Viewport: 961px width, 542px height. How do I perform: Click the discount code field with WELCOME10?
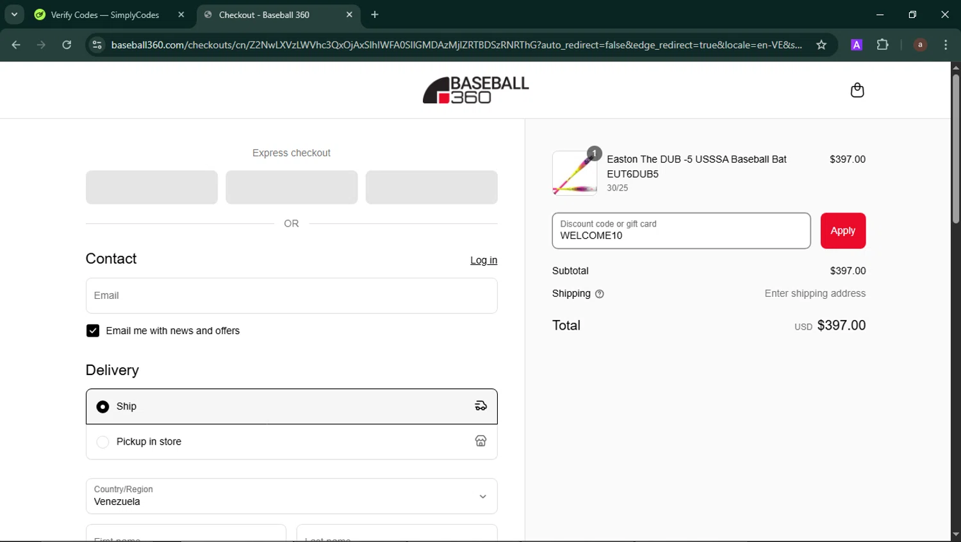tap(682, 231)
